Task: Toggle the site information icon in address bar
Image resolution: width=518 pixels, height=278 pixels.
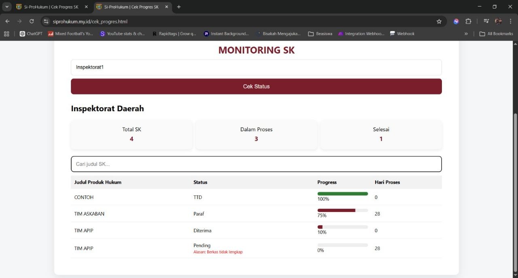Action: tap(46, 21)
